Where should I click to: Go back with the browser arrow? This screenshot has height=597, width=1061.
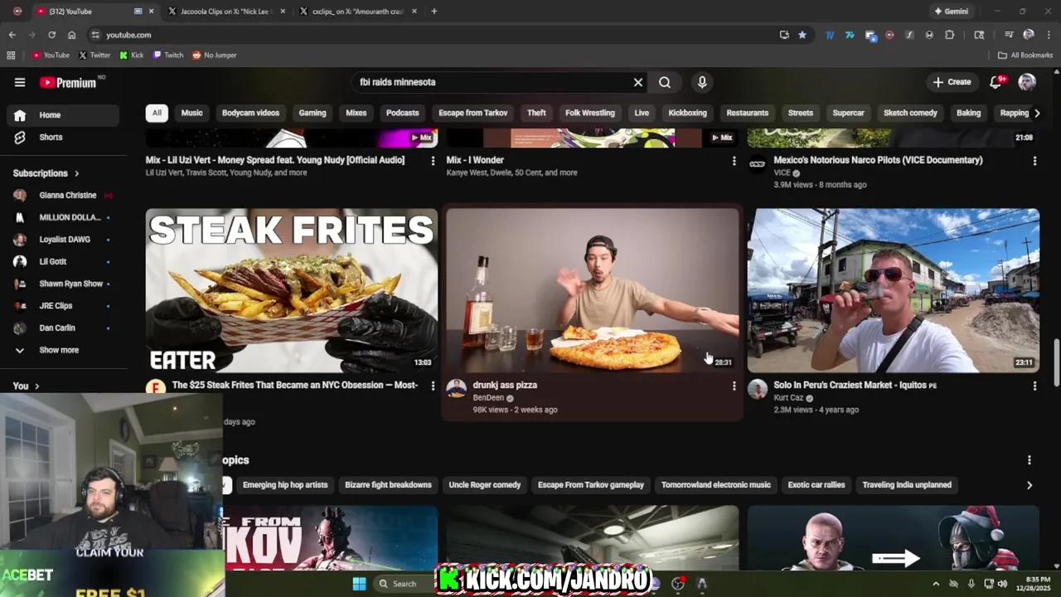click(x=12, y=35)
